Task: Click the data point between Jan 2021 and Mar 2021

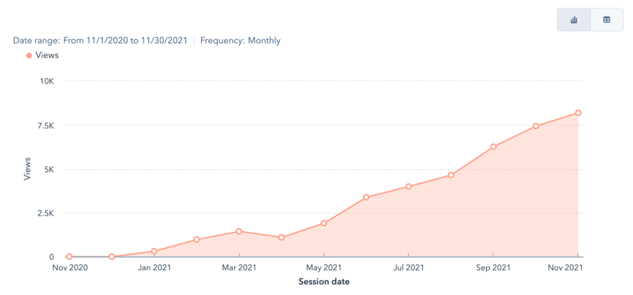Action: 197,240
